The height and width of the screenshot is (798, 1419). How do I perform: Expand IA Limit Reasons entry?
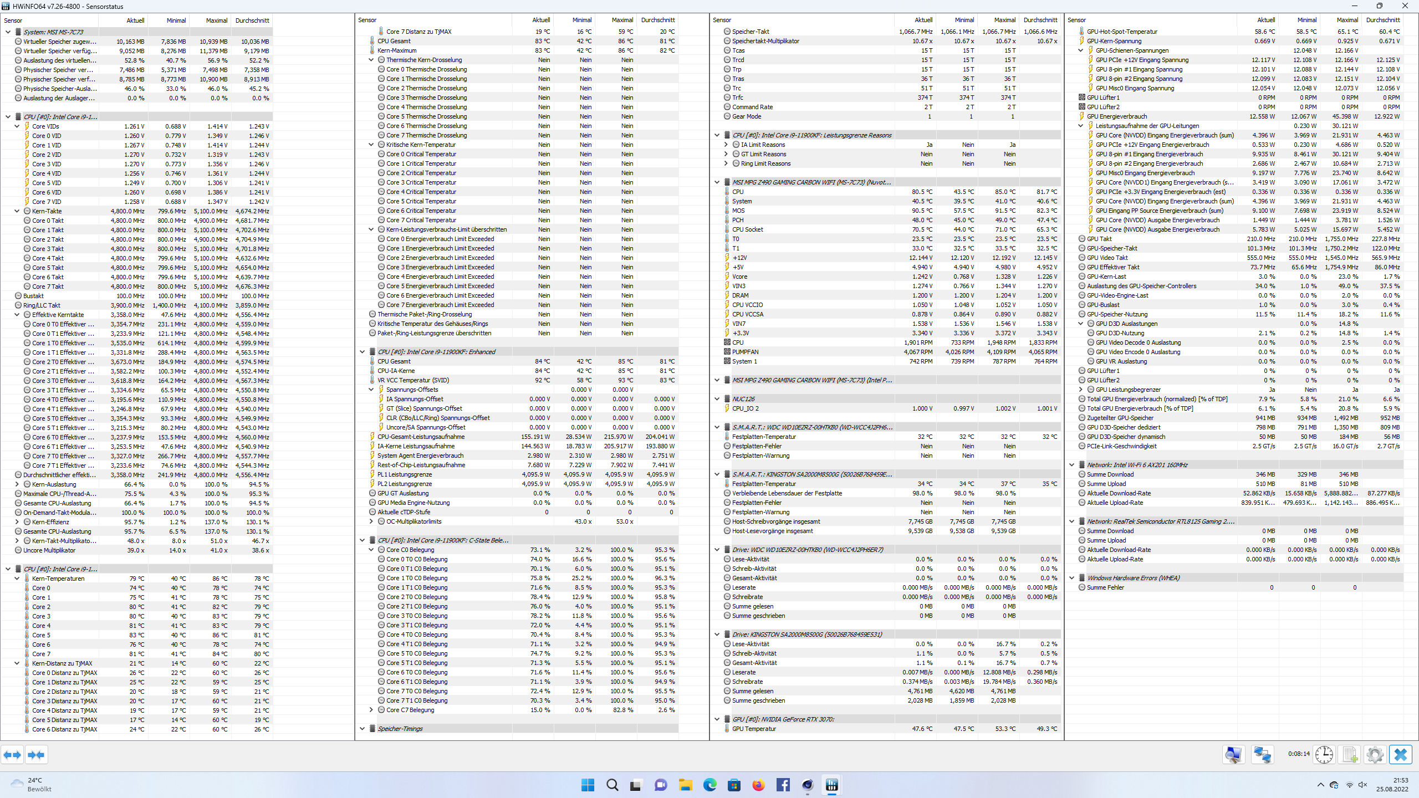[726, 145]
